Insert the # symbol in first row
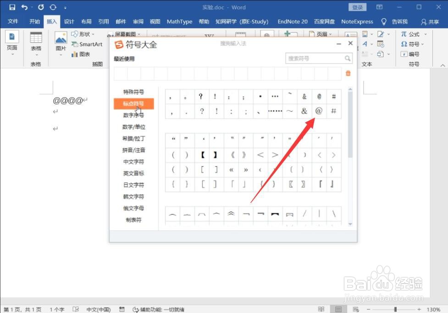448x313 pixels. 334,97
